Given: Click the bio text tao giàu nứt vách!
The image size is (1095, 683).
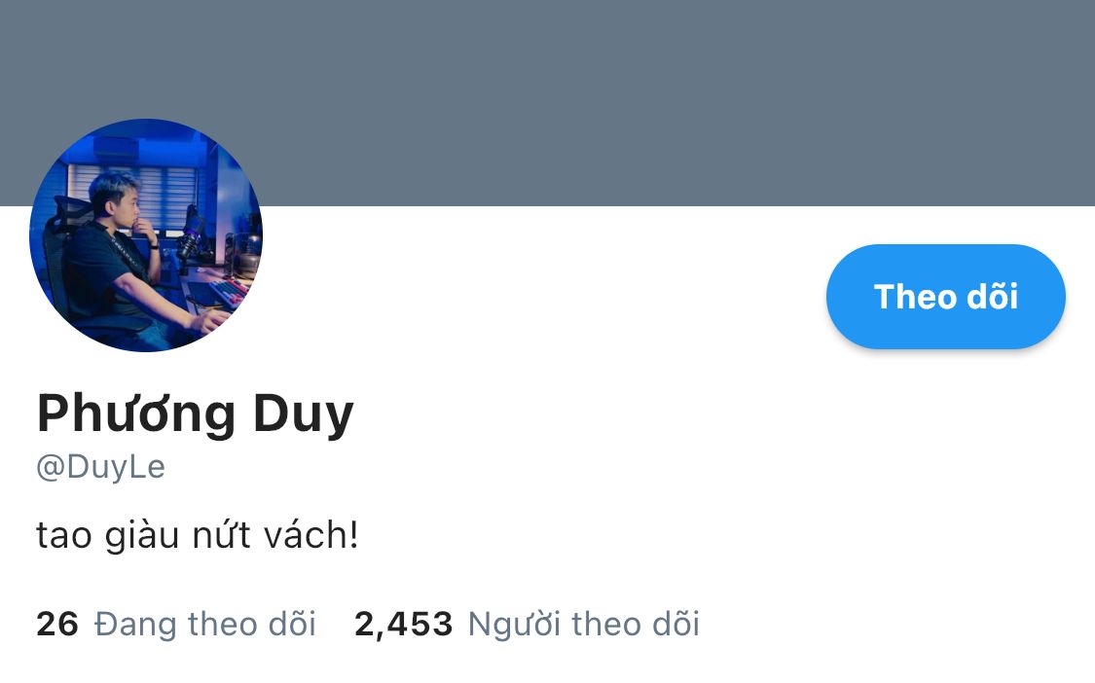Looking at the screenshot, I should [198, 535].
